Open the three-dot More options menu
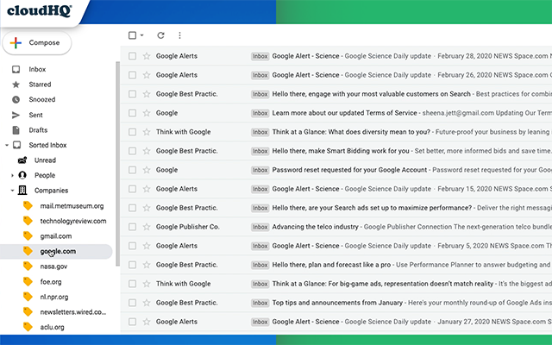This screenshot has width=552, height=345. [x=180, y=35]
